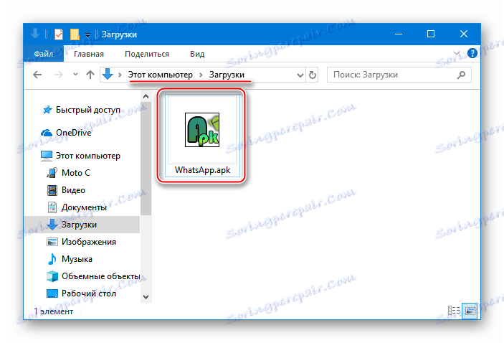Select Быстрый доступ in the navigation pane
The image size is (504, 343).
(87, 110)
